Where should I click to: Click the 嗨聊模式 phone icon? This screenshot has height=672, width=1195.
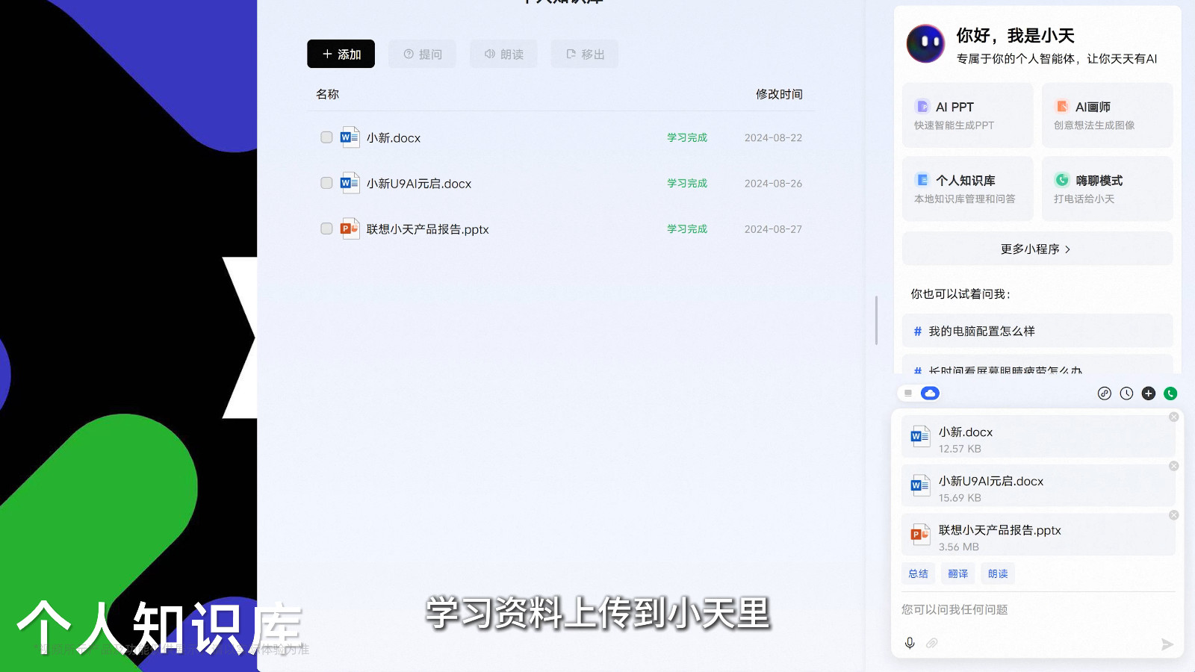click(1061, 179)
